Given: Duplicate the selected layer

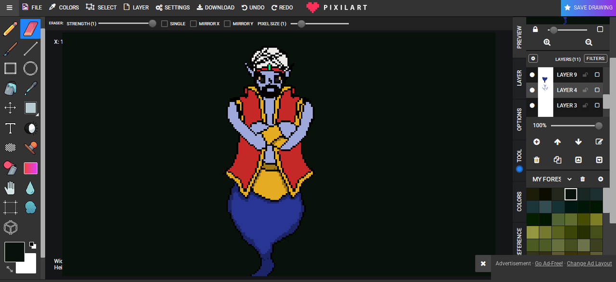Looking at the screenshot, I should pyautogui.click(x=557, y=160).
